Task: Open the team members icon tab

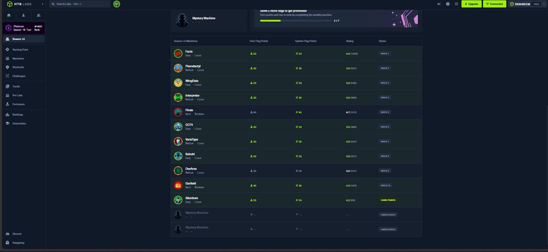Action: coord(38,15)
